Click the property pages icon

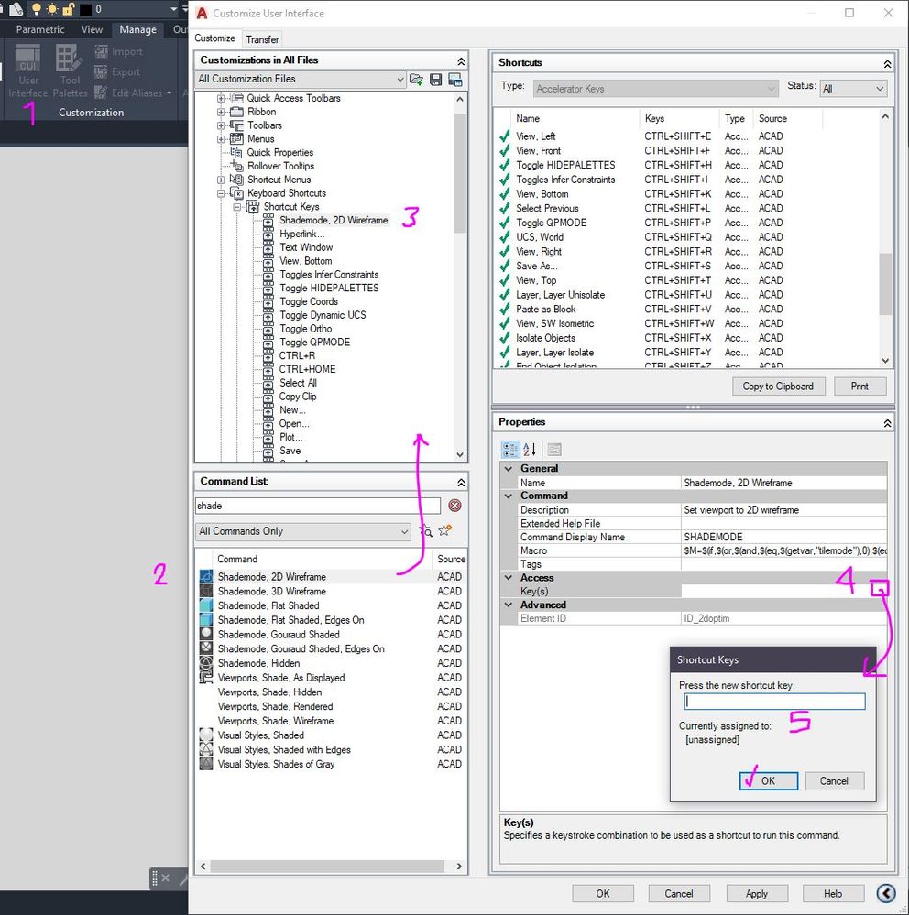pos(554,450)
